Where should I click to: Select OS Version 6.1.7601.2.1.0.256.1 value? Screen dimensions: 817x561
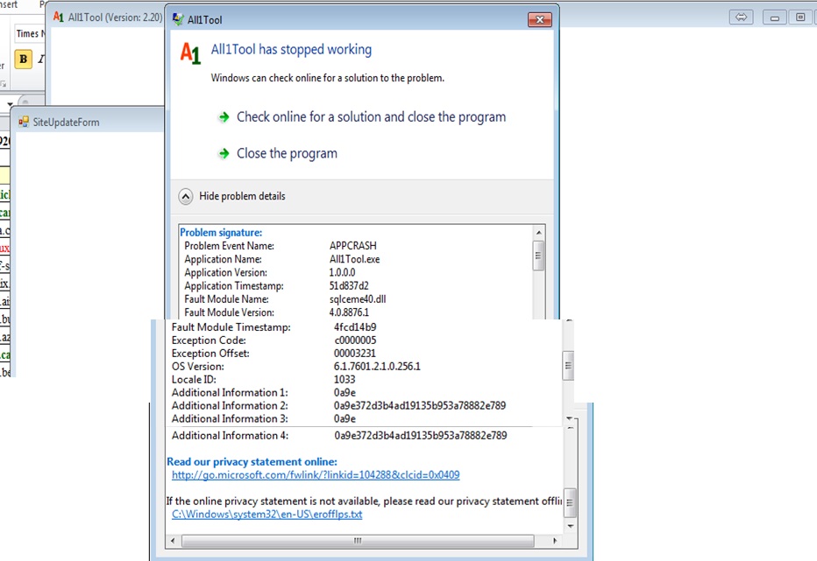click(377, 367)
